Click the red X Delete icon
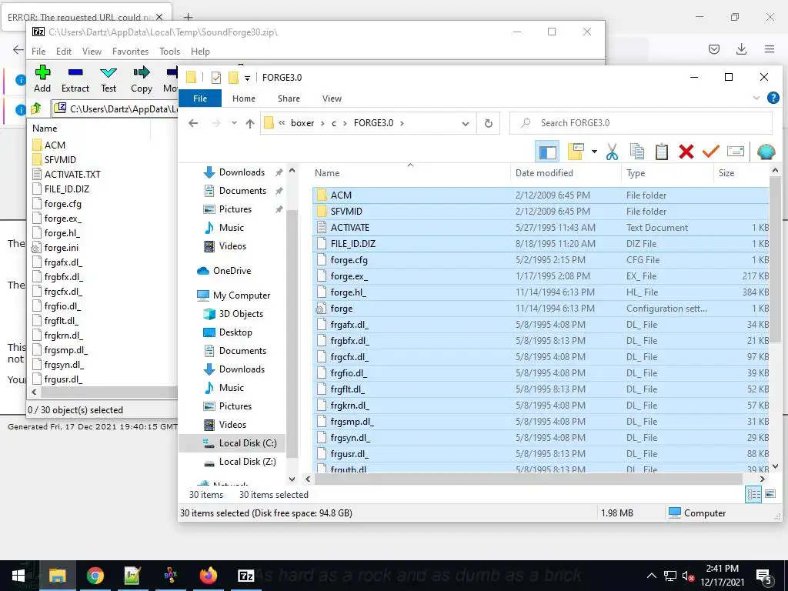This screenshot has width=788, height=591. click(686, 152)
